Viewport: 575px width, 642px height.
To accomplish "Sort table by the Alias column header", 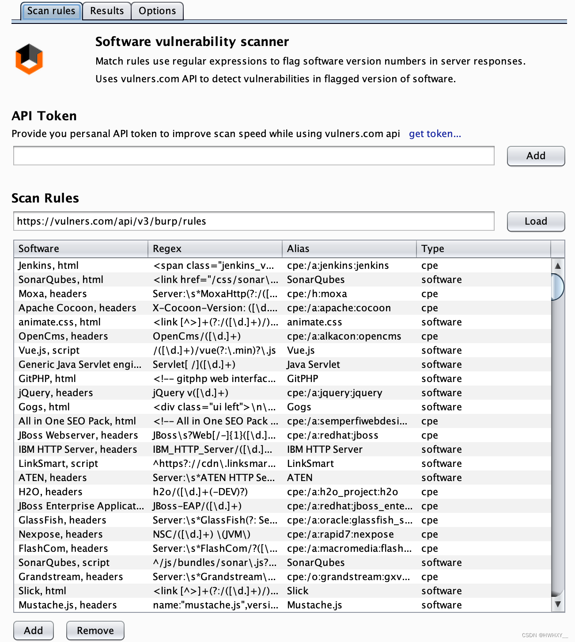I will click(349, 248).
